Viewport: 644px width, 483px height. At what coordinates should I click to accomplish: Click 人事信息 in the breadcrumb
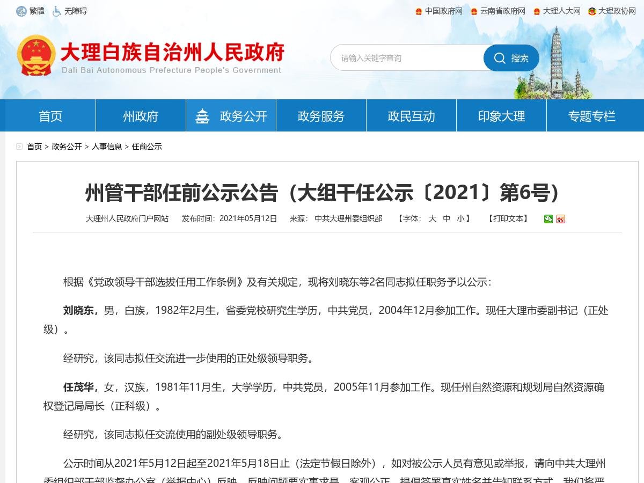[107, 147]
